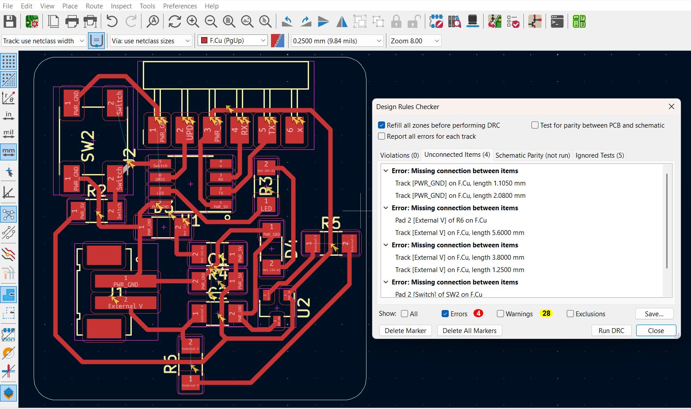The height and width of the screenshot is (409, 691).
Task: Click the Refresh view icon
Action: tap(175, 21)
